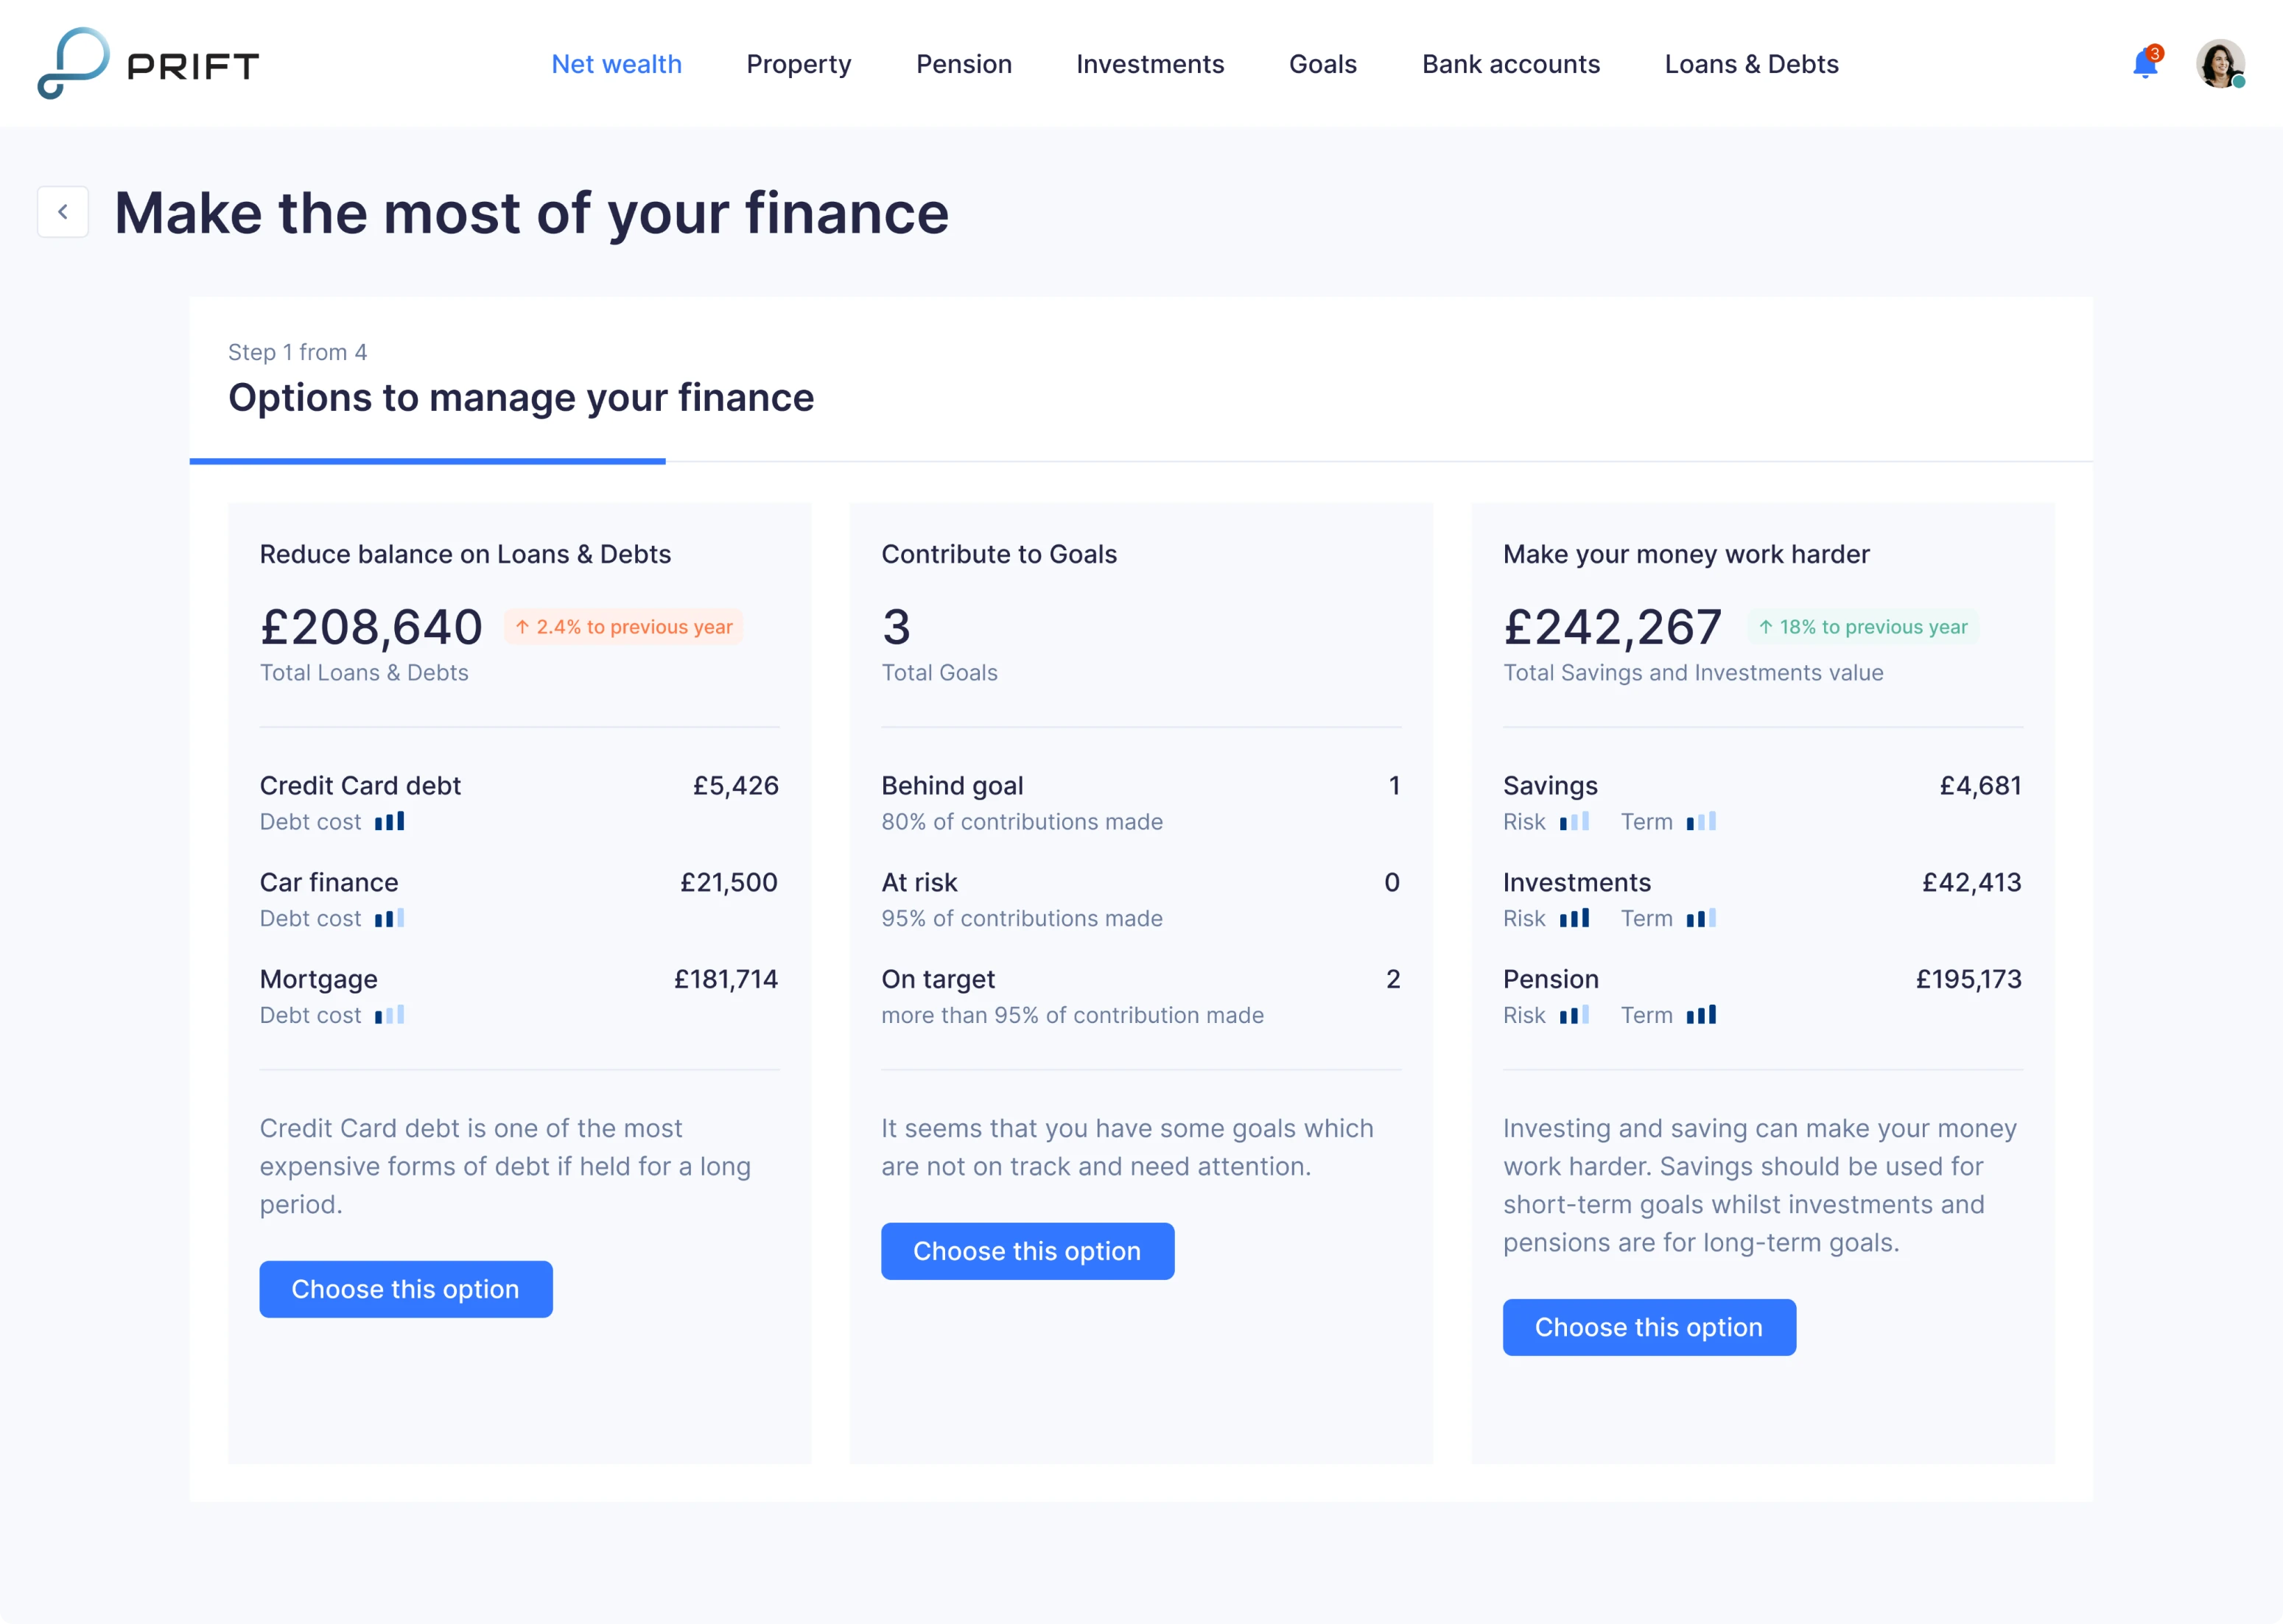The image size is (2283, 1624).
Task: Click the 2.4% to previous year badge
Action: (x=622, y=626)
